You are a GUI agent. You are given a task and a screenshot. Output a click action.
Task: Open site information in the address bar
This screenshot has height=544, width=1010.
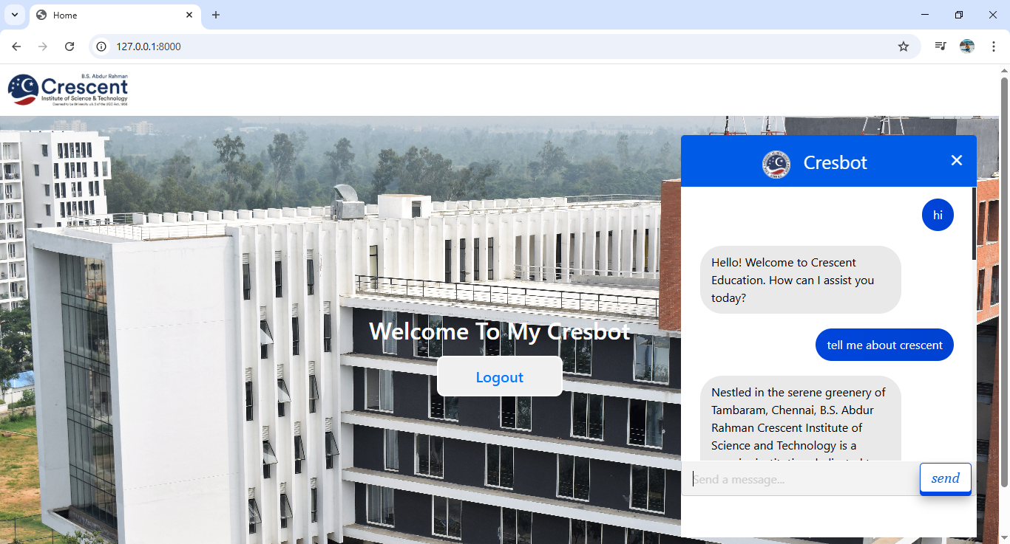point(100,46)
